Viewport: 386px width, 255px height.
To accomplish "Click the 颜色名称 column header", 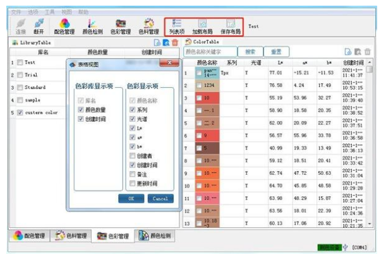I will click(207, 62).
